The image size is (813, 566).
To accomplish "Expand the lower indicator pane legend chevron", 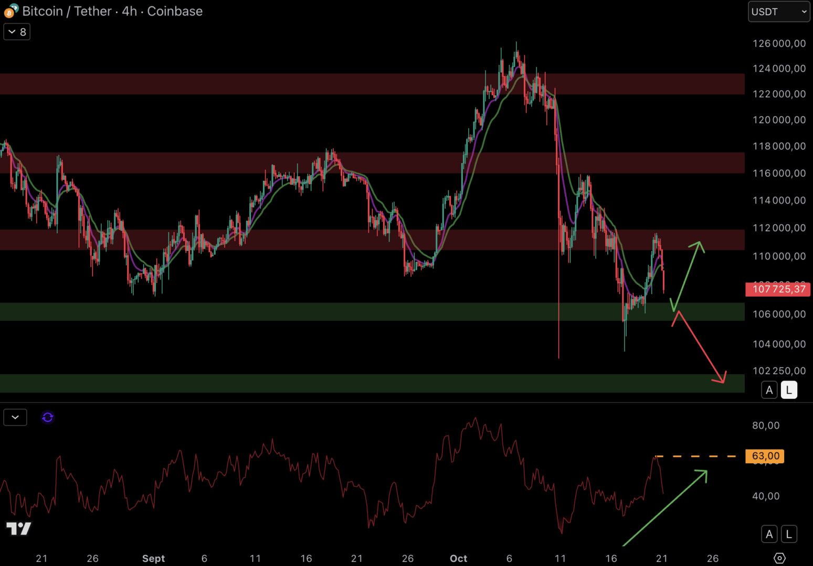I will tap(15, 417).
